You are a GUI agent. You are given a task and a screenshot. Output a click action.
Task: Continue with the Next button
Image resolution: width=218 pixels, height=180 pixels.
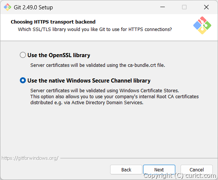click(x=159, y=170)
